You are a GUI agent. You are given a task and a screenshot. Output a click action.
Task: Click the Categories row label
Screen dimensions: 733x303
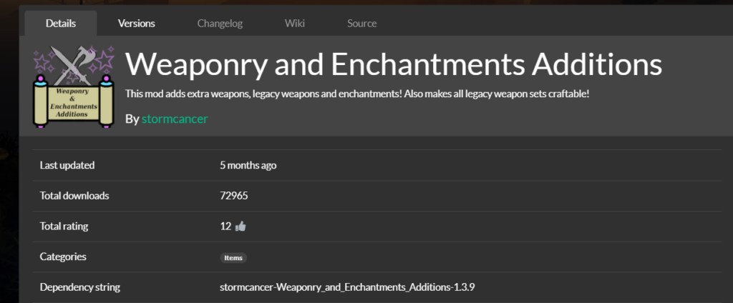coord(63,257)
